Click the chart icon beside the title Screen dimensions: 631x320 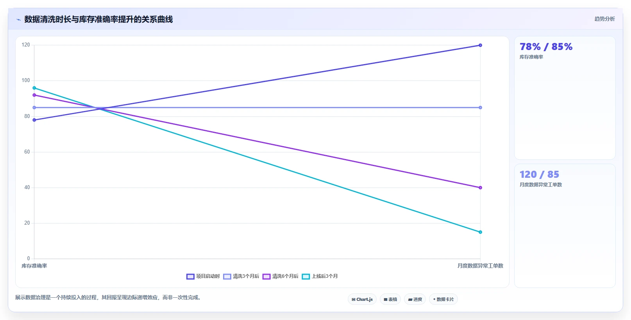click(18, 20)
